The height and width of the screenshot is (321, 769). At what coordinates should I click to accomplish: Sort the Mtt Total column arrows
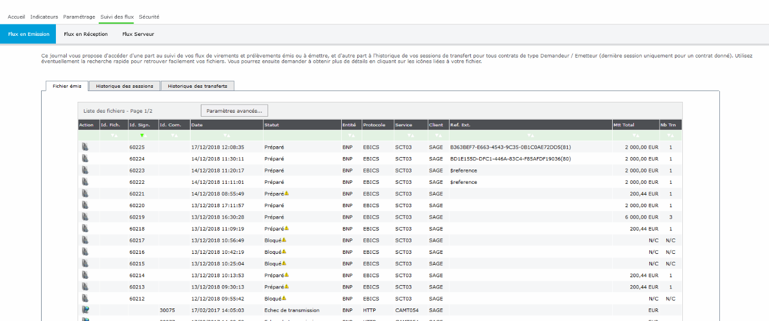tap(635, 136)
